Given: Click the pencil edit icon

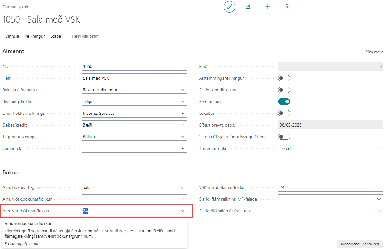Looking at the screenshot, I should (229, 7).
